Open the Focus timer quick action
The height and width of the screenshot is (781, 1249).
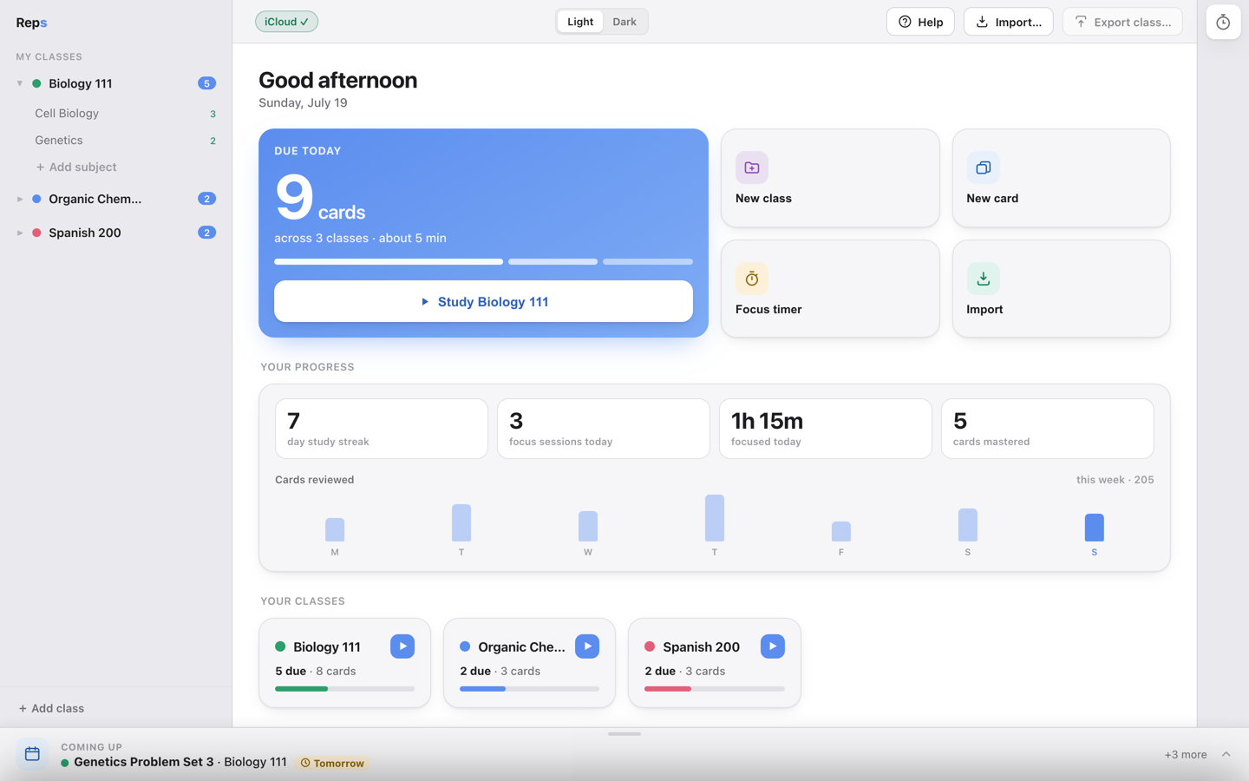pos(830,289)
